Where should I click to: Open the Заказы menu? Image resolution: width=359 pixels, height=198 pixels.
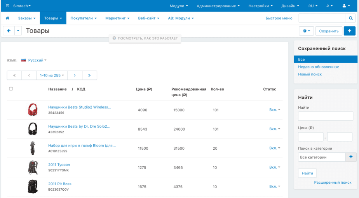pos(27,18)
